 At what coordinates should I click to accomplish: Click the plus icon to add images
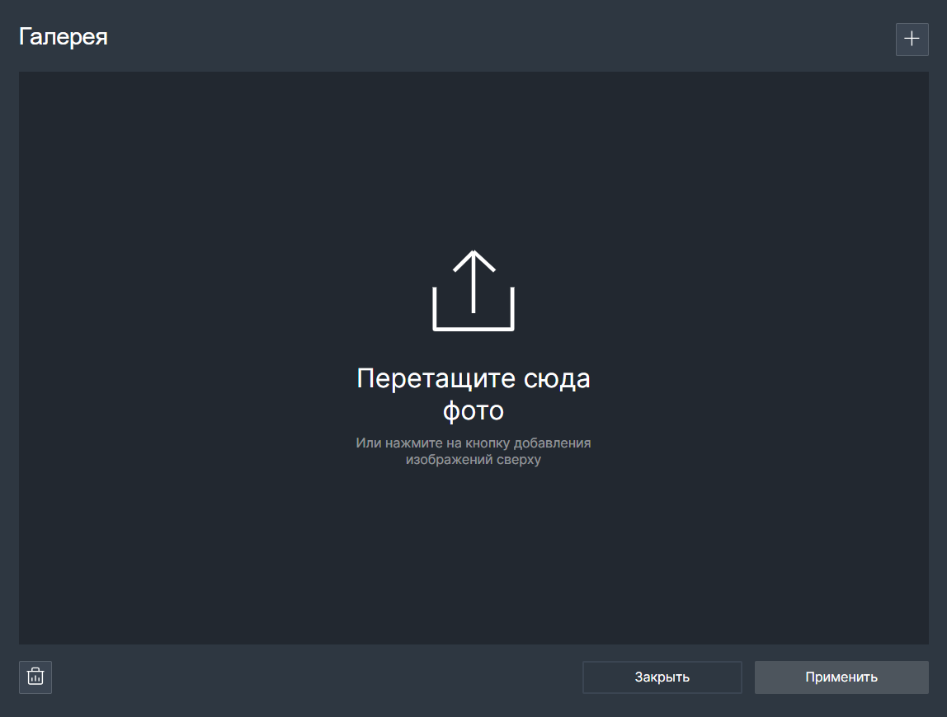tap(912, 40)
